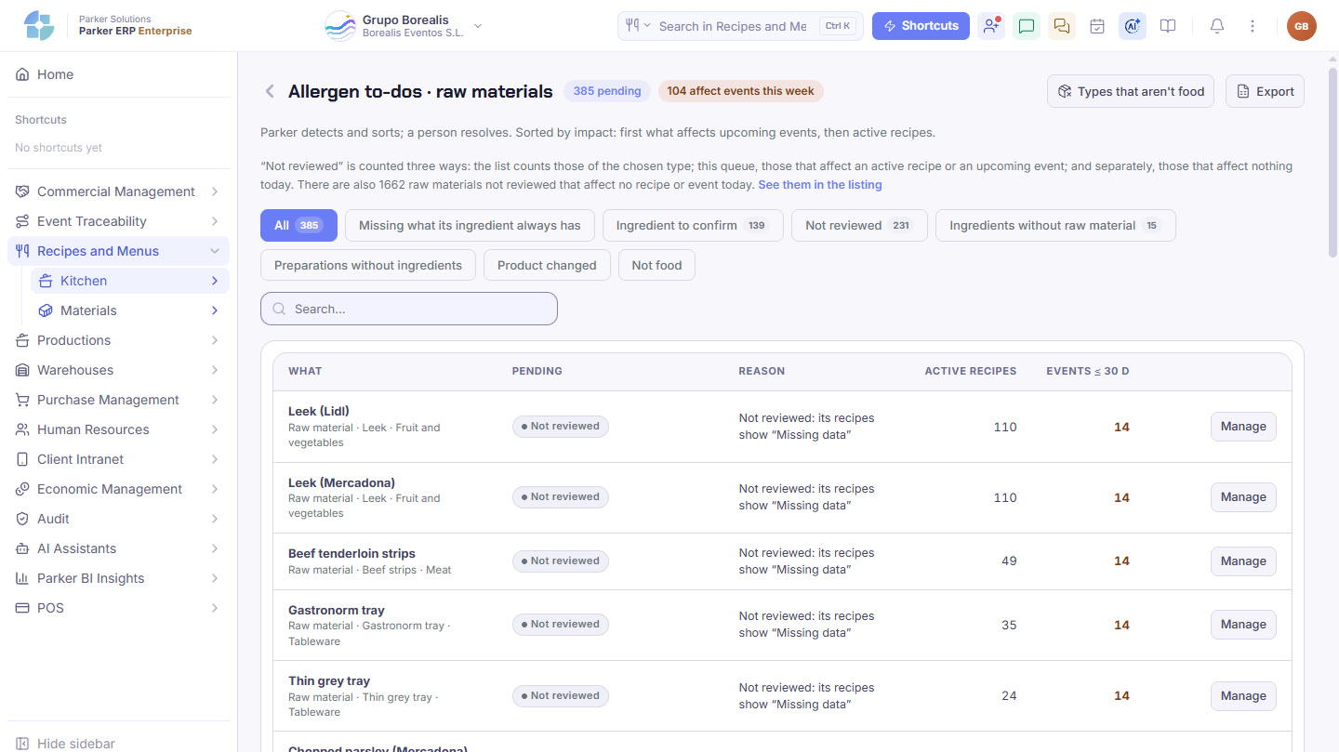The height and width of the screenshot is (752, 1339).
Task: Select the Product changed filter
Action: pos(547,265)
